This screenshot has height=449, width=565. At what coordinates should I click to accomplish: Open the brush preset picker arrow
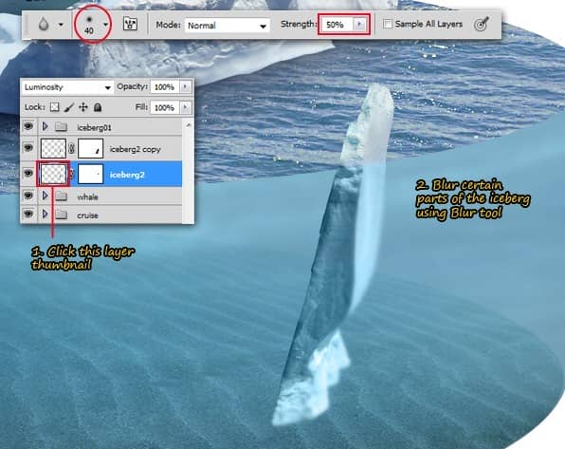tap(105, 25)
